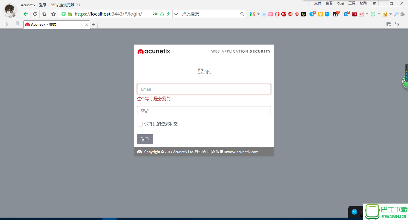Click the ABP Adblock Plus extension
The image size is (408, 220).
click(x=284, y=14)
